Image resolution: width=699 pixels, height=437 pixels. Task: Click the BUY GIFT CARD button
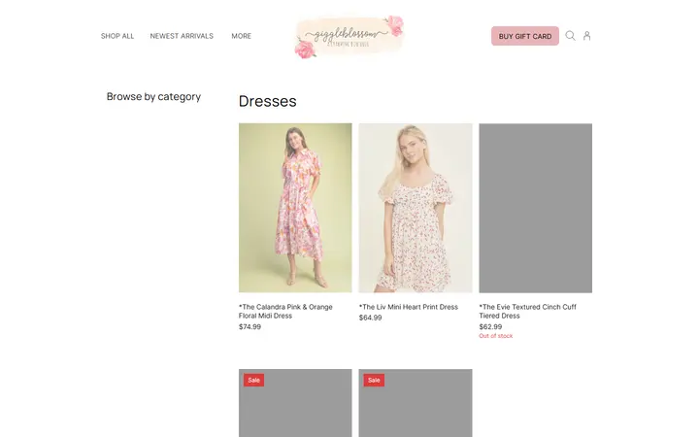(525, 36)
